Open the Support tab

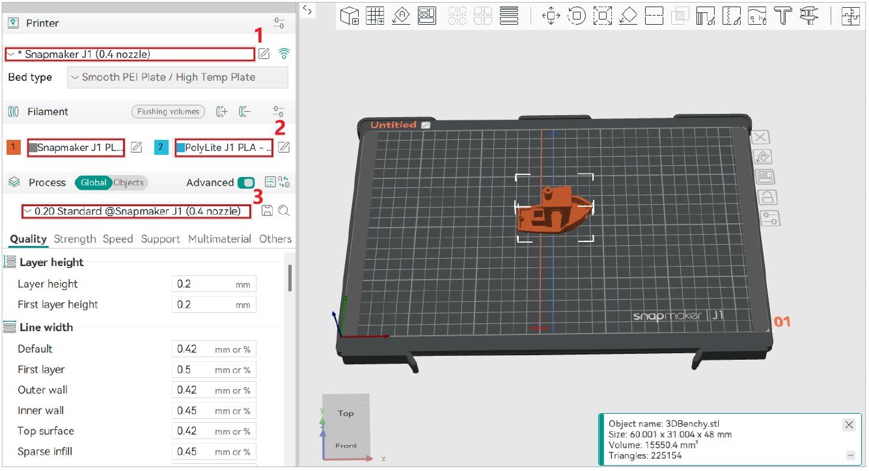click(160, 239)
